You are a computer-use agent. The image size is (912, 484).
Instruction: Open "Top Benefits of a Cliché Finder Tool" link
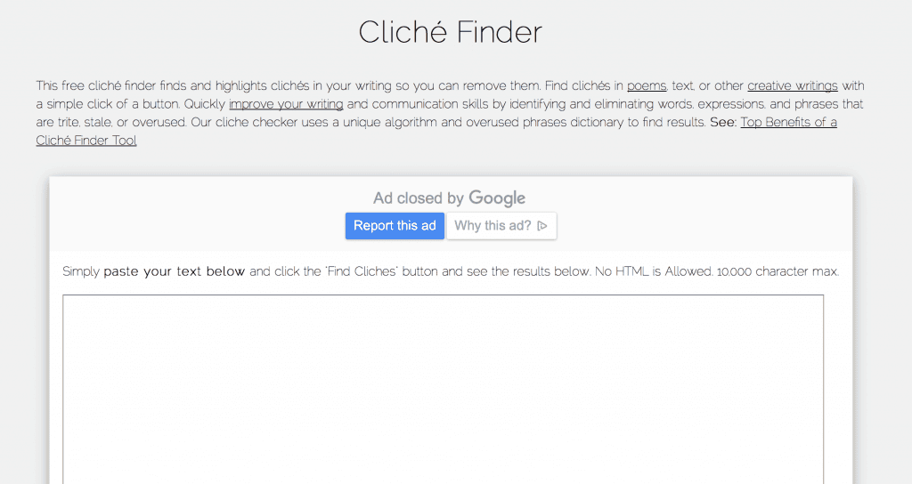788,122
